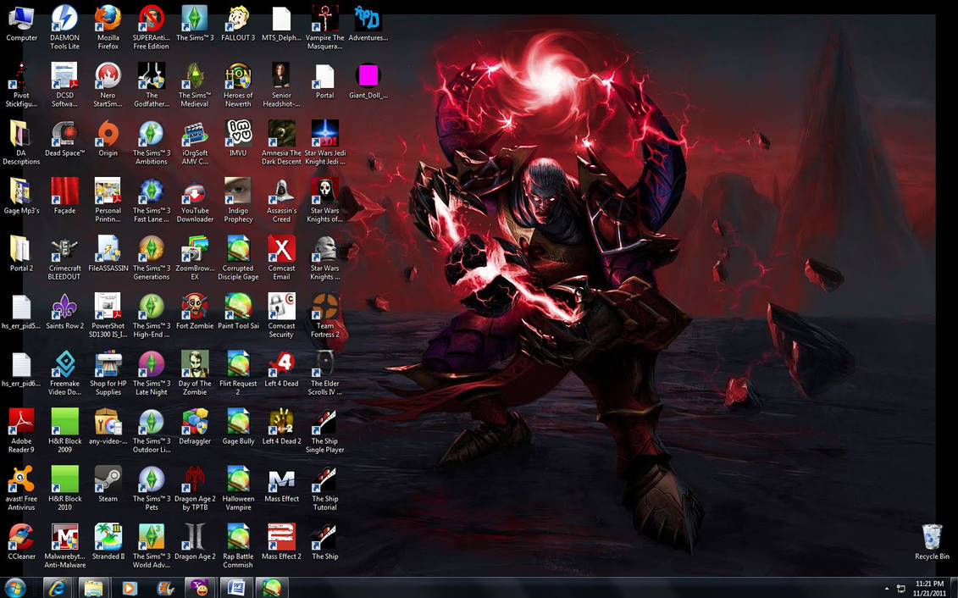Click the Senior Headshot image file
Image resolution: width=958 pixels, height=598 pixels.
[281, 85]
